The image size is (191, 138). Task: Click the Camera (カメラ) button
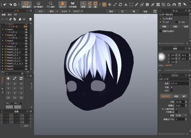41,11
